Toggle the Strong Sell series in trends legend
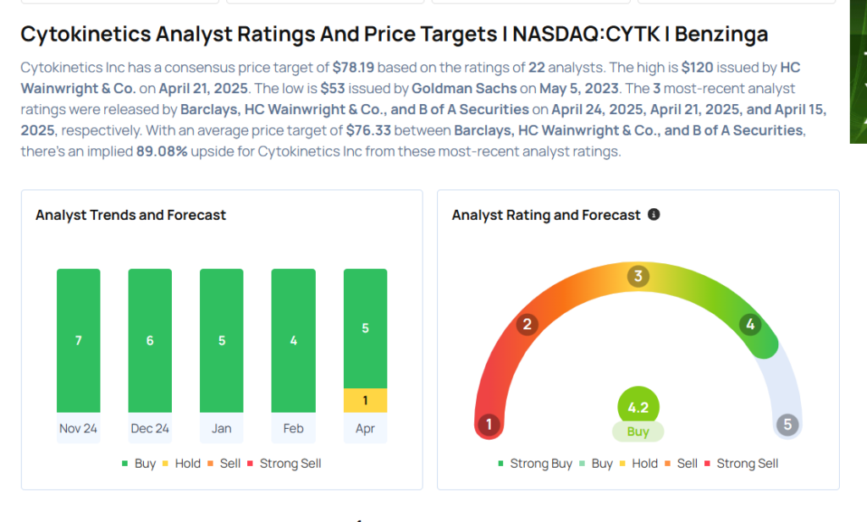The image size is (867, 522). 284,464
